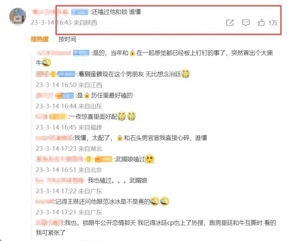The width and height of the screenshot is (287, 241).
Task: Click username before 我也磕过 reply
Action: pyautogui.click(x=60, y=181)
